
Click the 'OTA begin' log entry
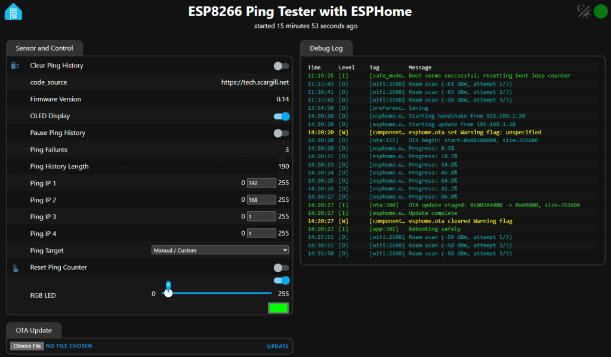pyautogui.click(x=452, y=140)
